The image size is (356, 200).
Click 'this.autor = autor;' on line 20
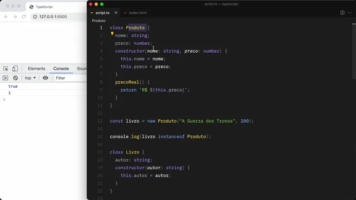pyautogui.click(x=146, y=176)
